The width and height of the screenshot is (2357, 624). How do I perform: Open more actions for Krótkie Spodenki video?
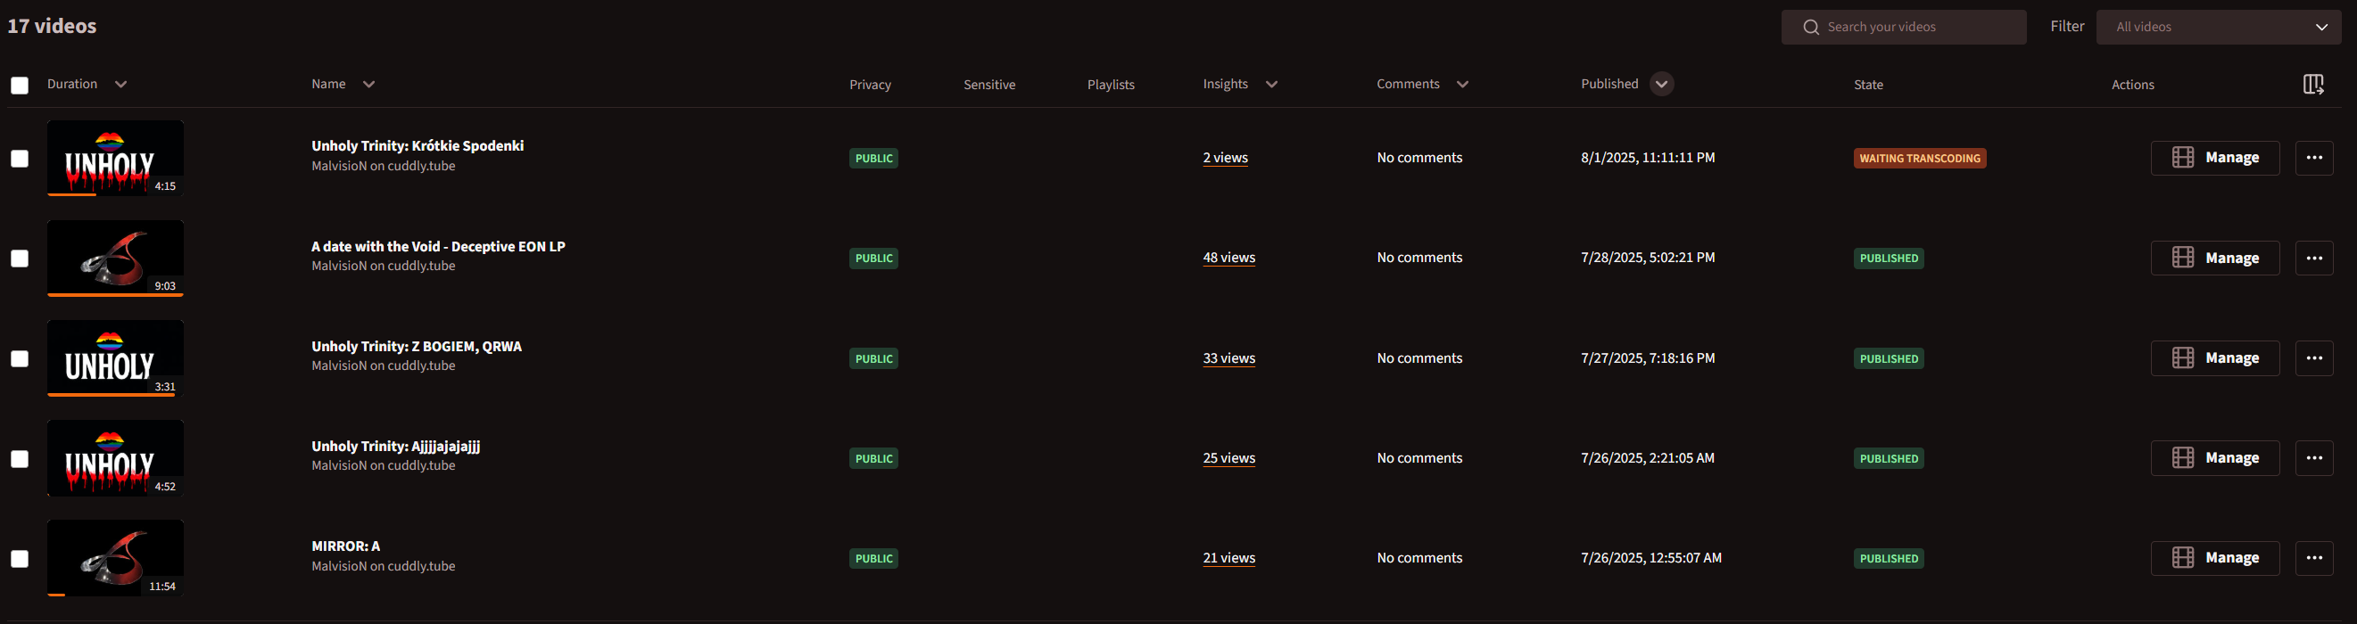coord(2313,158)
